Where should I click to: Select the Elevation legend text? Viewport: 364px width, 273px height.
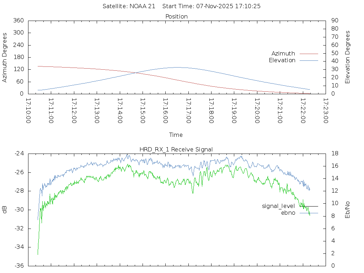click(x=282, y=60)
